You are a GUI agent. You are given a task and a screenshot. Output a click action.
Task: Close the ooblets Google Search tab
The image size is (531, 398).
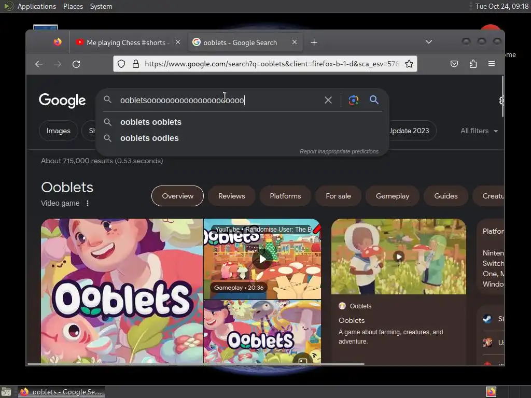pos(295,42)
